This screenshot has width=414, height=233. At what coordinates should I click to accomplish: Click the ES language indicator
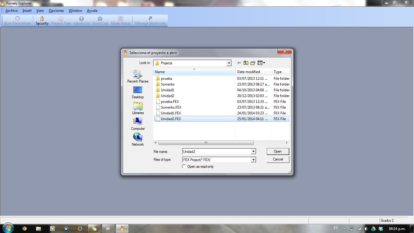tap(336, 228)
